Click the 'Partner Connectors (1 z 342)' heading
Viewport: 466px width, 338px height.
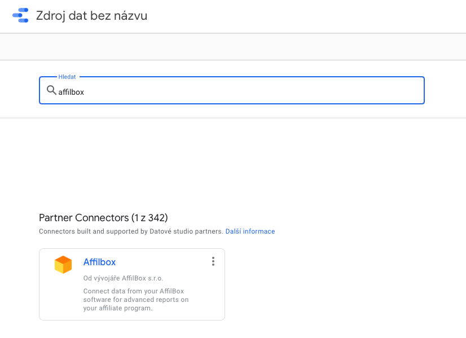[x=103, y=218]
